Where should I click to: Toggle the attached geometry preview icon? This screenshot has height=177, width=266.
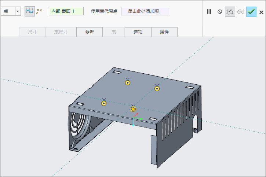[230, 12]
